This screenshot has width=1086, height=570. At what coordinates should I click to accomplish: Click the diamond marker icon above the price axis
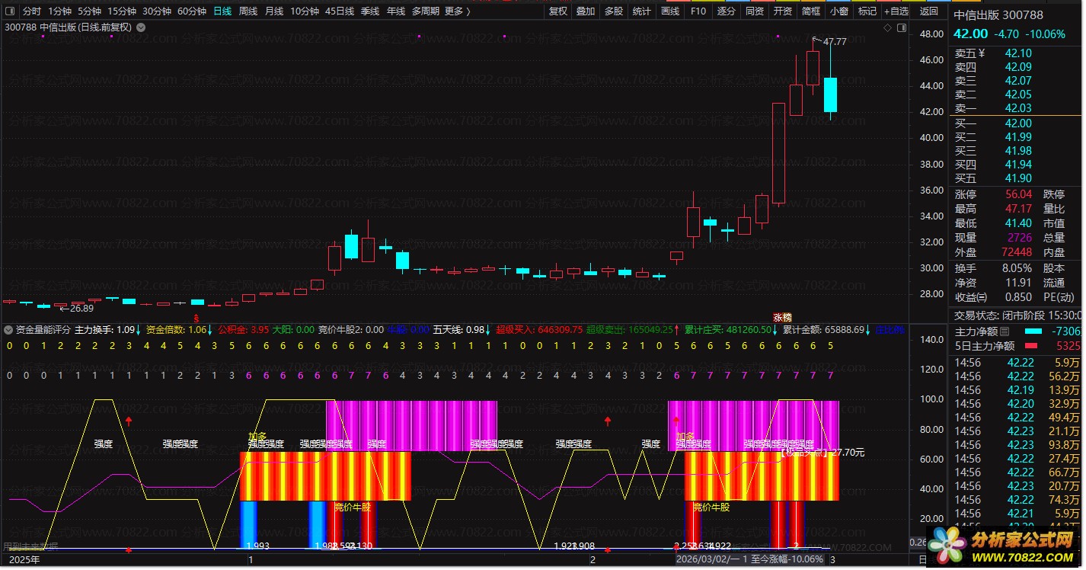point(887,27)
